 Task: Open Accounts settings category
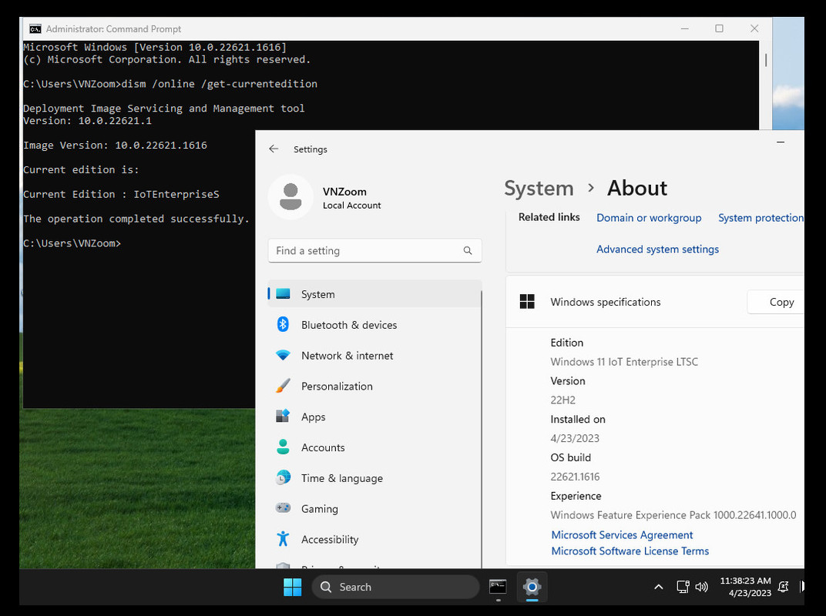pos(374,447)
